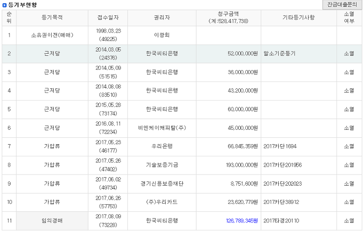Select the 2017.08.09 receipt date

point(108,217)
